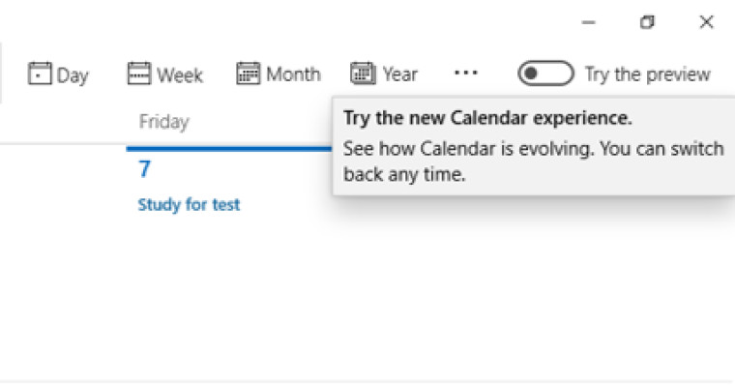Show the Year view calendar icon

[x=363, y=74]
